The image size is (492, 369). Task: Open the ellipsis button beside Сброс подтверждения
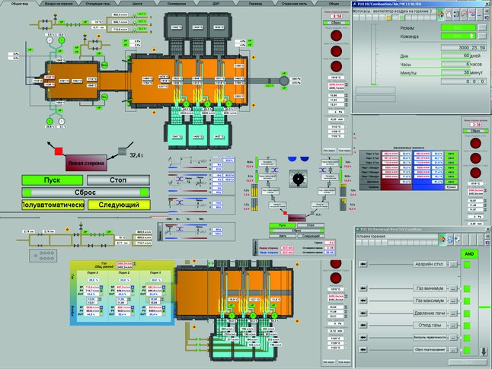(x=453, y=349)
